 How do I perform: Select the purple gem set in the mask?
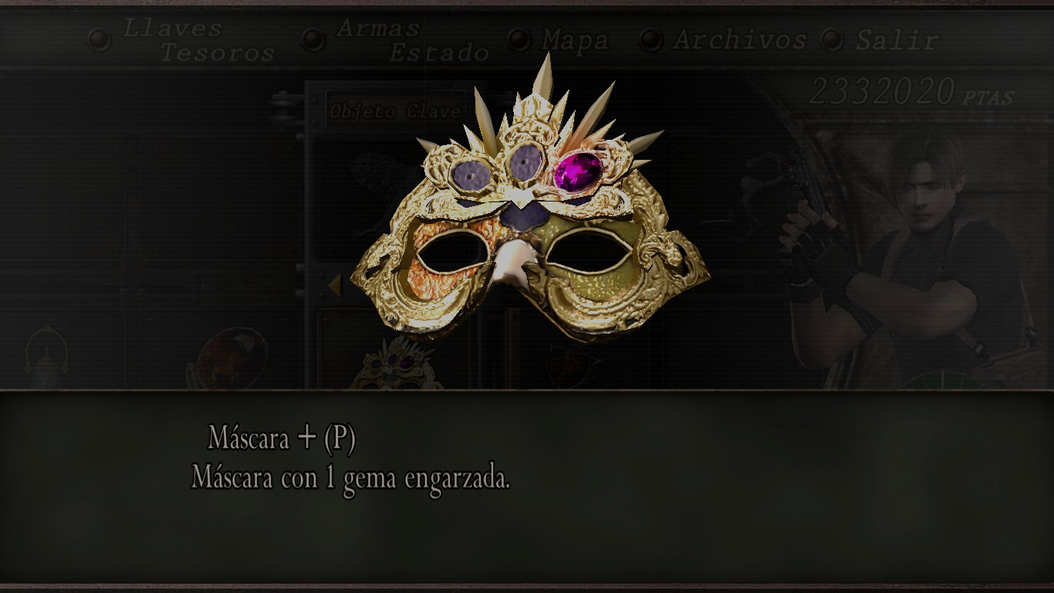click(579, 171)
